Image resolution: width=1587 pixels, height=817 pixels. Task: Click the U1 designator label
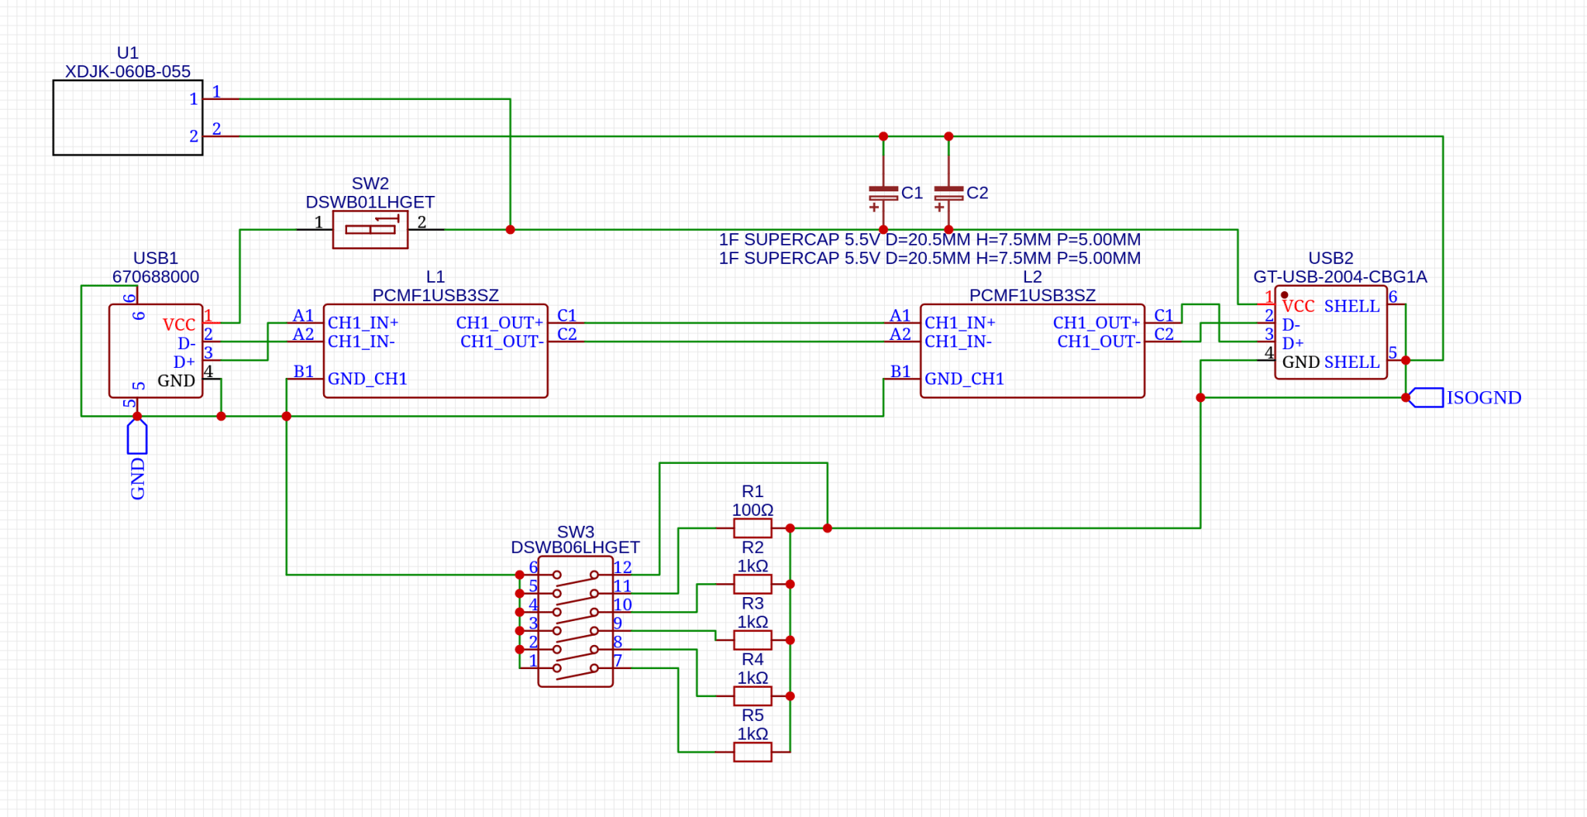tap(128, 53)
